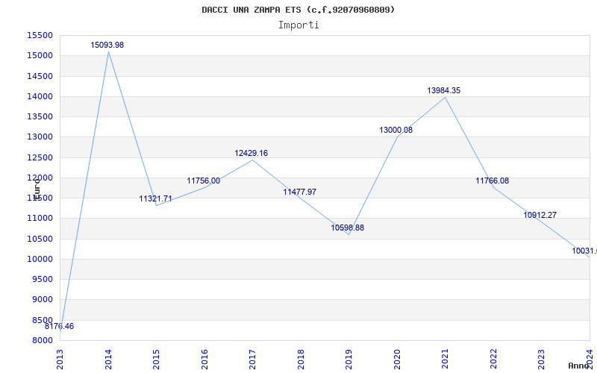Click the 2013 x-axis label
Screen dimensions: 597x373
click(60, 359)
